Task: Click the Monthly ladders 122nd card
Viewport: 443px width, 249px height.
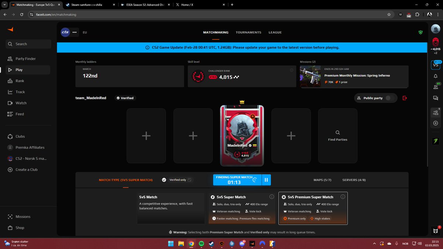Action: pos(130,76)
